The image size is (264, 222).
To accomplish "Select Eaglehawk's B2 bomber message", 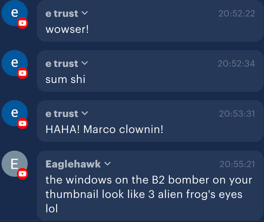I will click(149, 194).
